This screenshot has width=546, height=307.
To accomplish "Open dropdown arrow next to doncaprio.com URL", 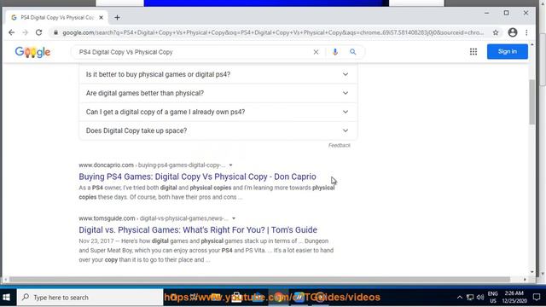I will pos(230,165).
